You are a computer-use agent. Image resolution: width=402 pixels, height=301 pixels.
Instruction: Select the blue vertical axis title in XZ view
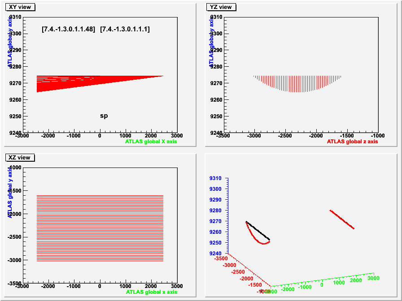coord(9,193)
